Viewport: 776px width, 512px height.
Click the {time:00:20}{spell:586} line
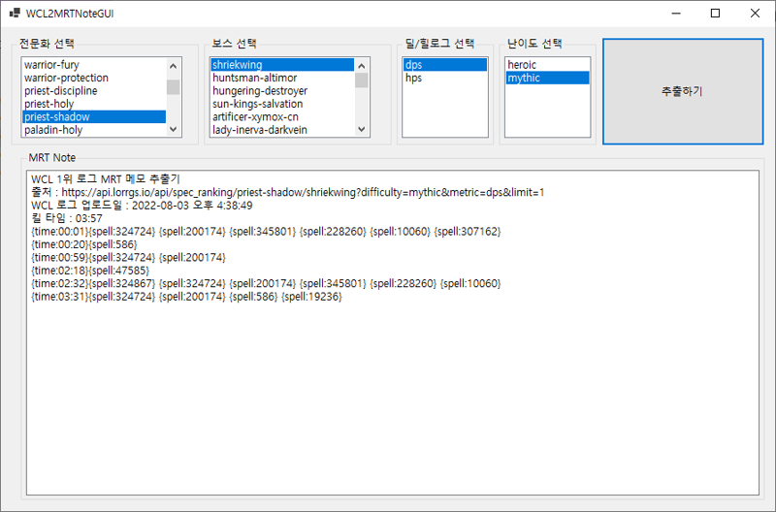(x=84, y=244)
